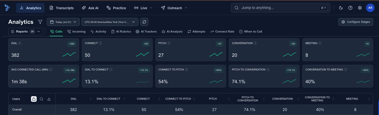The image size is (379, 115).
Task: Click info icon on CONVERSATION TO MEETING card
Action: [x=346, y=69]
